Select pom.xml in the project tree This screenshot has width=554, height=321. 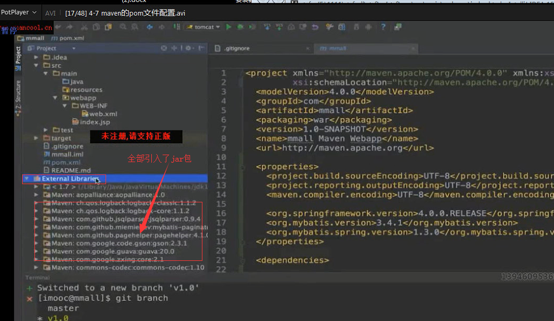62,163
